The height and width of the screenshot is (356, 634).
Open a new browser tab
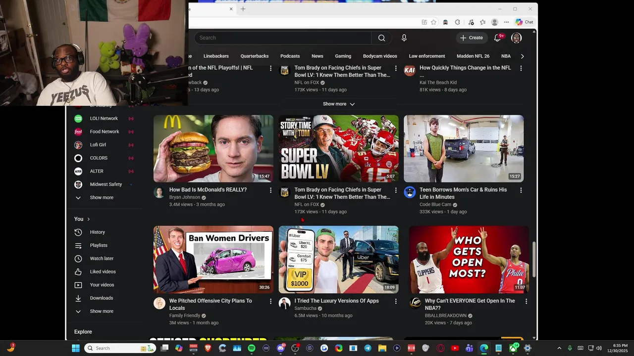click(x=243, y=9)
